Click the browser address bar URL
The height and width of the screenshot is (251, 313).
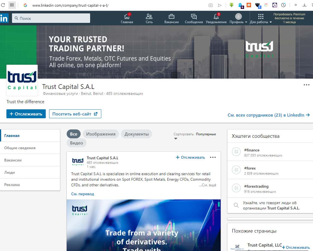tap(70, 5)
